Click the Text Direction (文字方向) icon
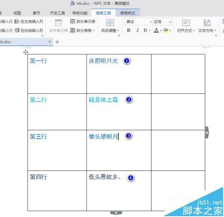 pos(207,23)
